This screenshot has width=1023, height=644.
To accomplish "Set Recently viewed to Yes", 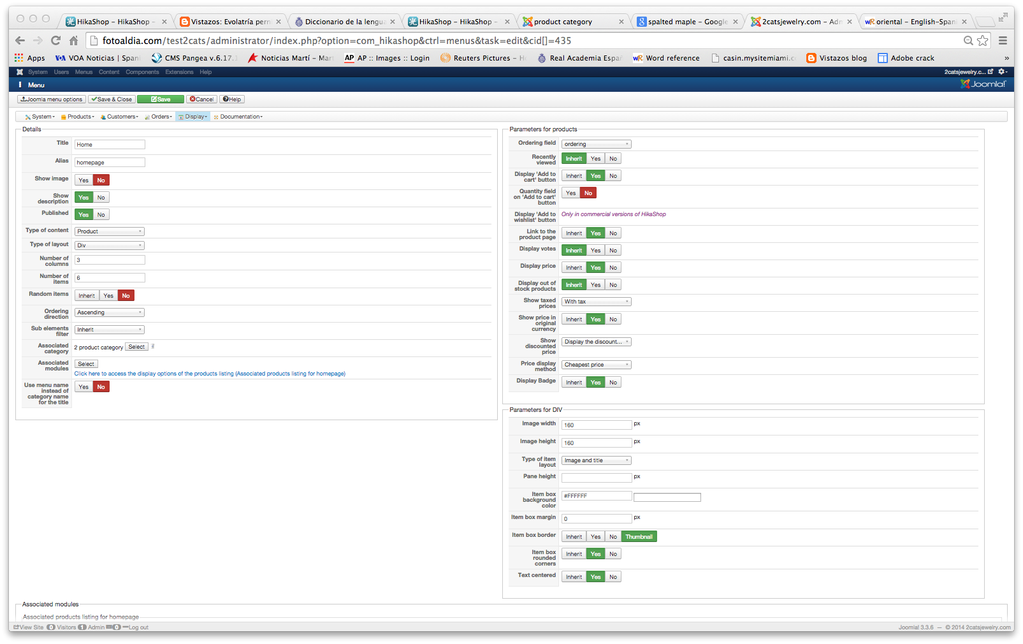I will (x=595, y=159).
